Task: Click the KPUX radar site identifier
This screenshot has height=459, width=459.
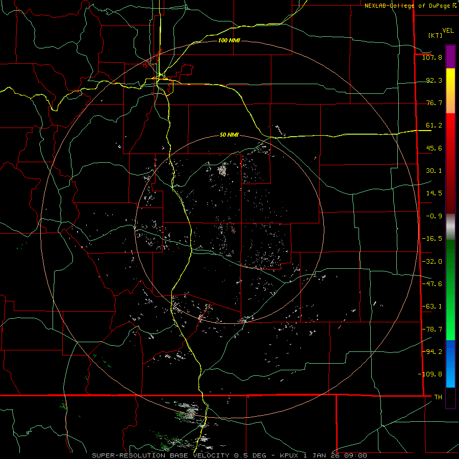Action: (x=290, y=455)
